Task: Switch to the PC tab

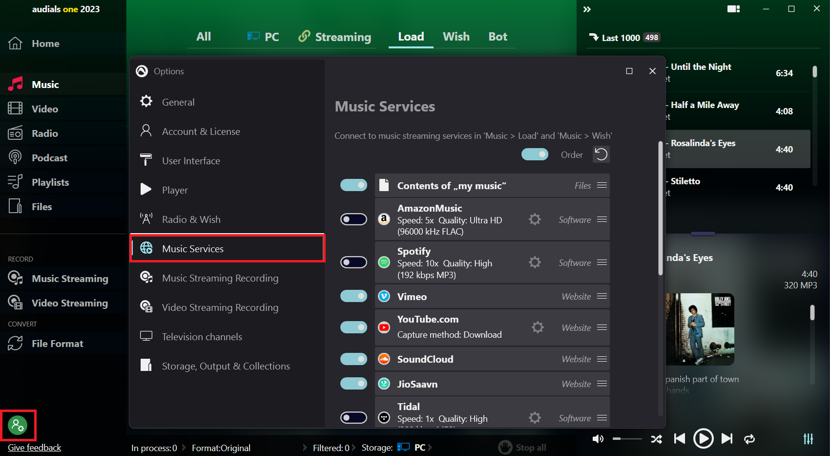Action: (263, 37)
